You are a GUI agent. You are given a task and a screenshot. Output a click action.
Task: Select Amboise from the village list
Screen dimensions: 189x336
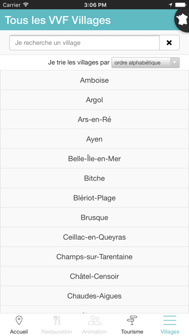pos(94,80)
